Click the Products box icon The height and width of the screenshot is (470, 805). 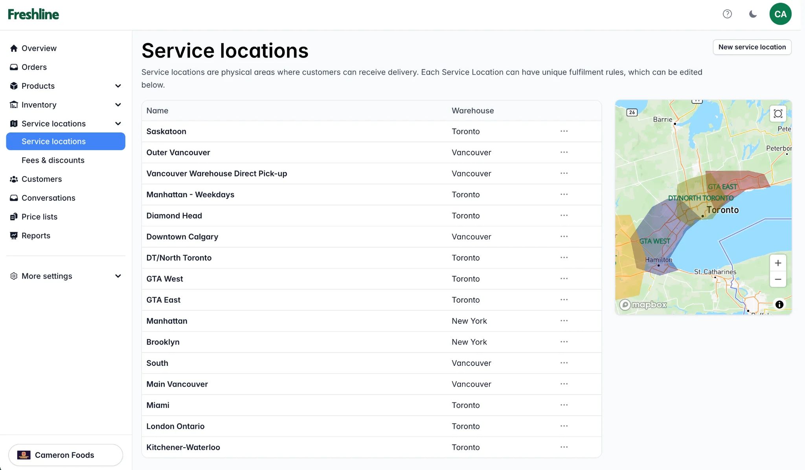pos(14,86)
